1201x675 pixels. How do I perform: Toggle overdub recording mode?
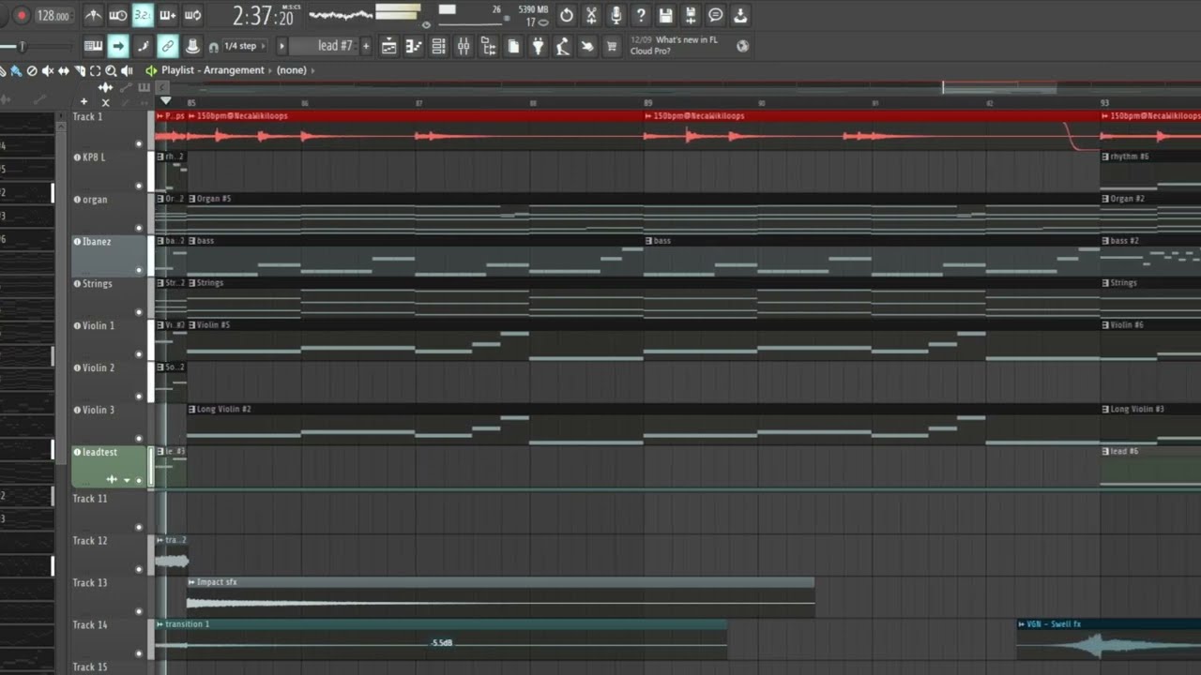point(167,15)
